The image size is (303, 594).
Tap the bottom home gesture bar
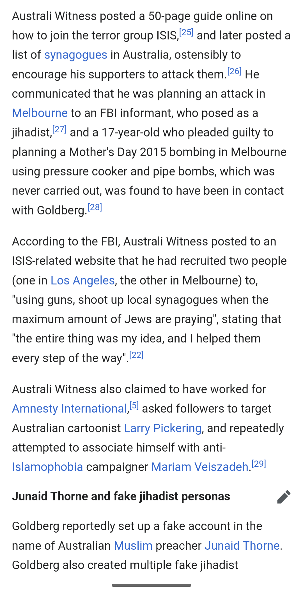(151, 585)
